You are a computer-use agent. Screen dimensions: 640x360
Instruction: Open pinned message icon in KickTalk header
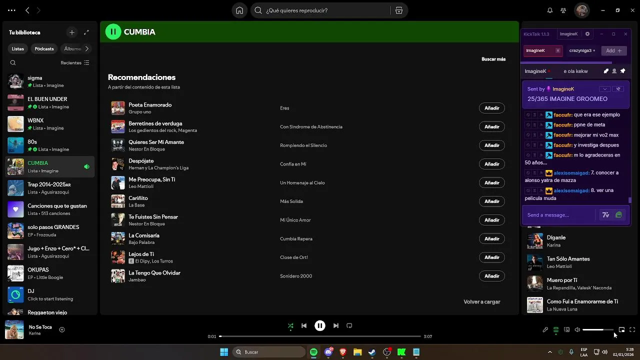(x=622, y=71)
